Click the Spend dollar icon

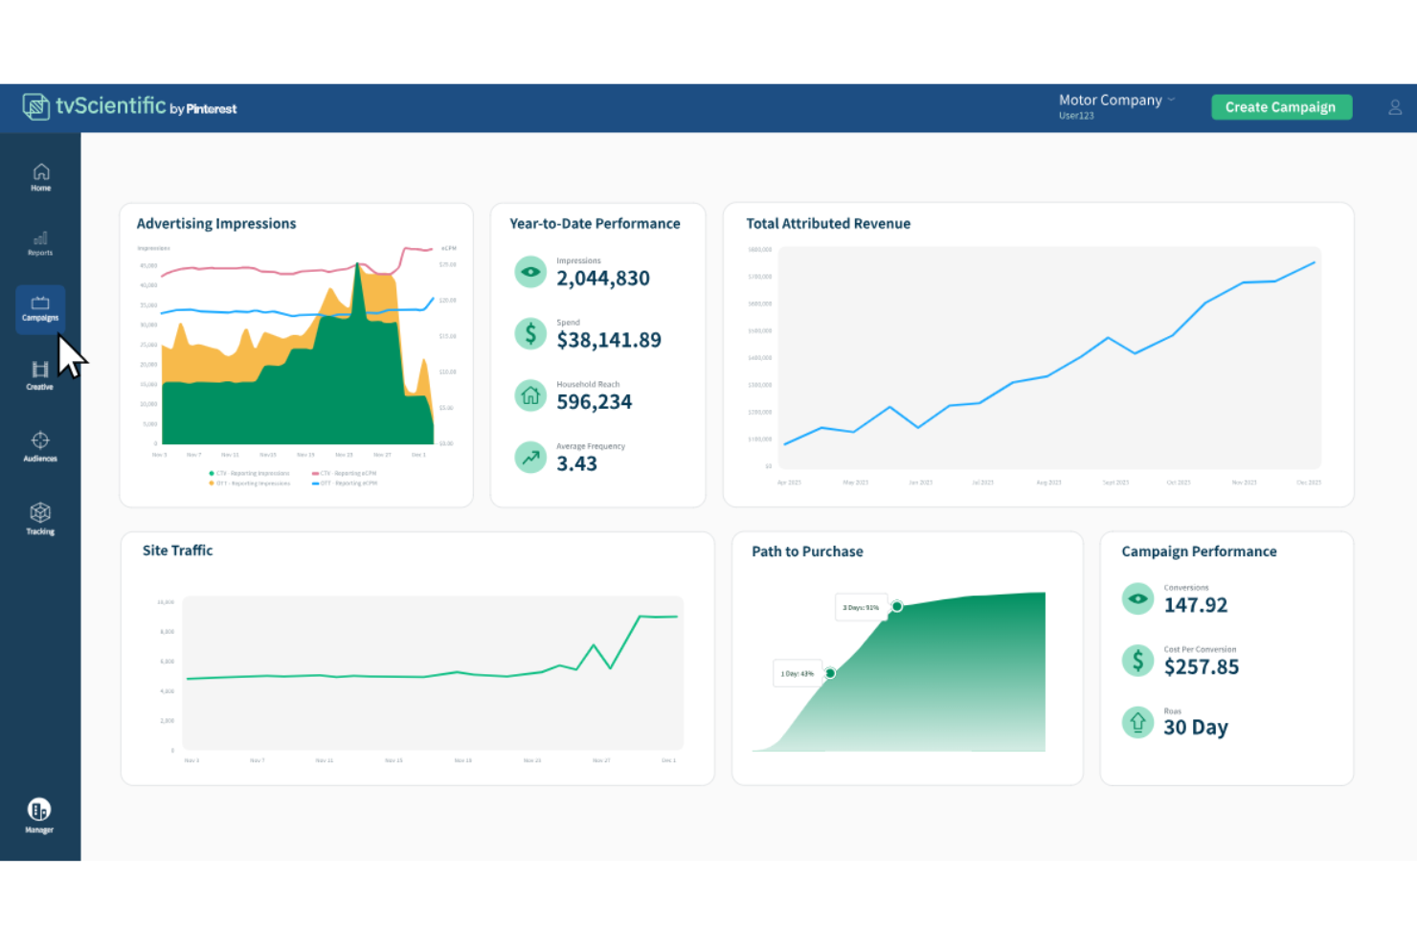(530, 333)
